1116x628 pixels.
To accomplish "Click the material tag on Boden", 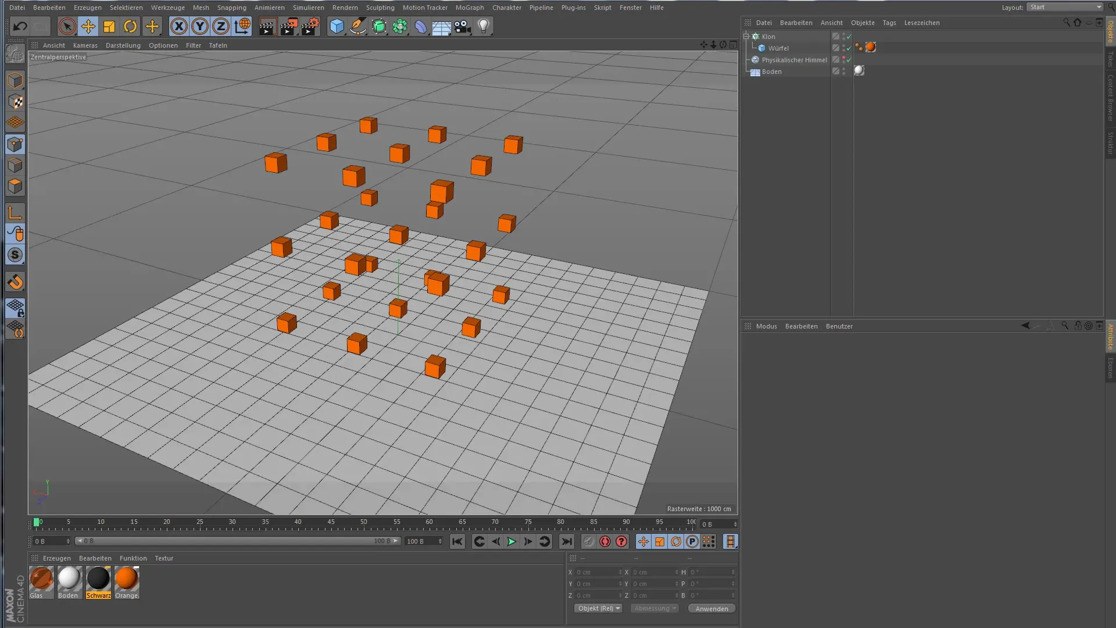I will point(859,70).
